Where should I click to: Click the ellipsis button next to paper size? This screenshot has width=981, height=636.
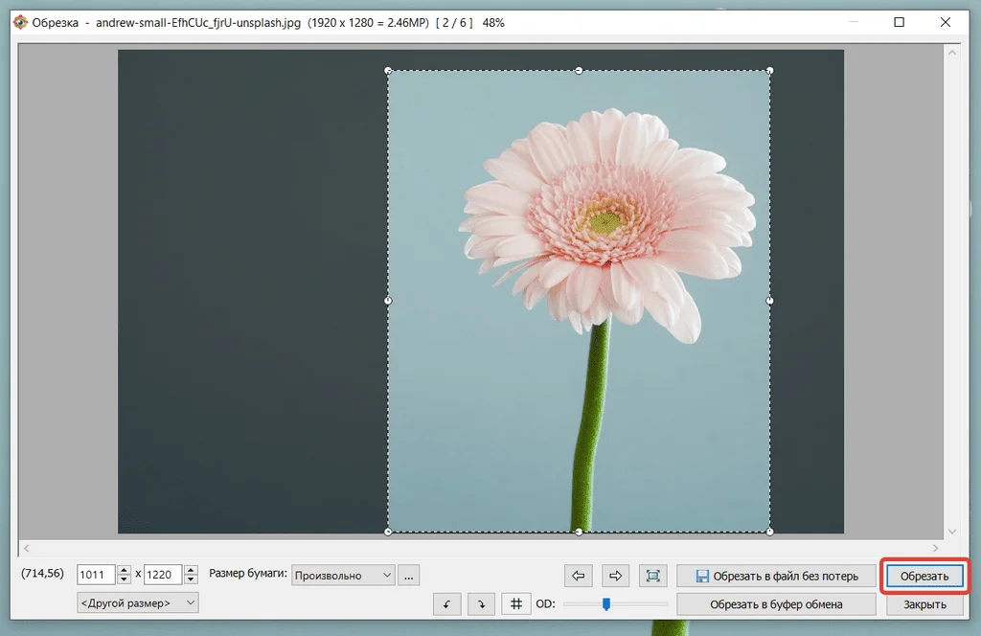click(x=408, y=576)
